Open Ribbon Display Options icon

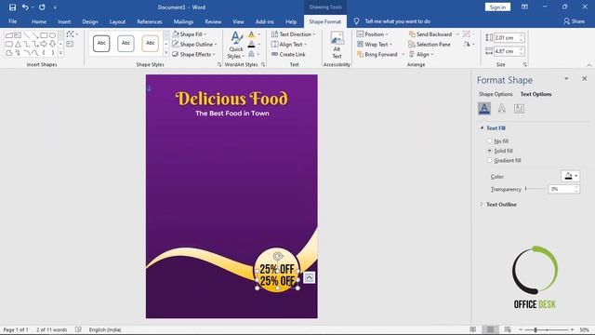pos(524,7)
